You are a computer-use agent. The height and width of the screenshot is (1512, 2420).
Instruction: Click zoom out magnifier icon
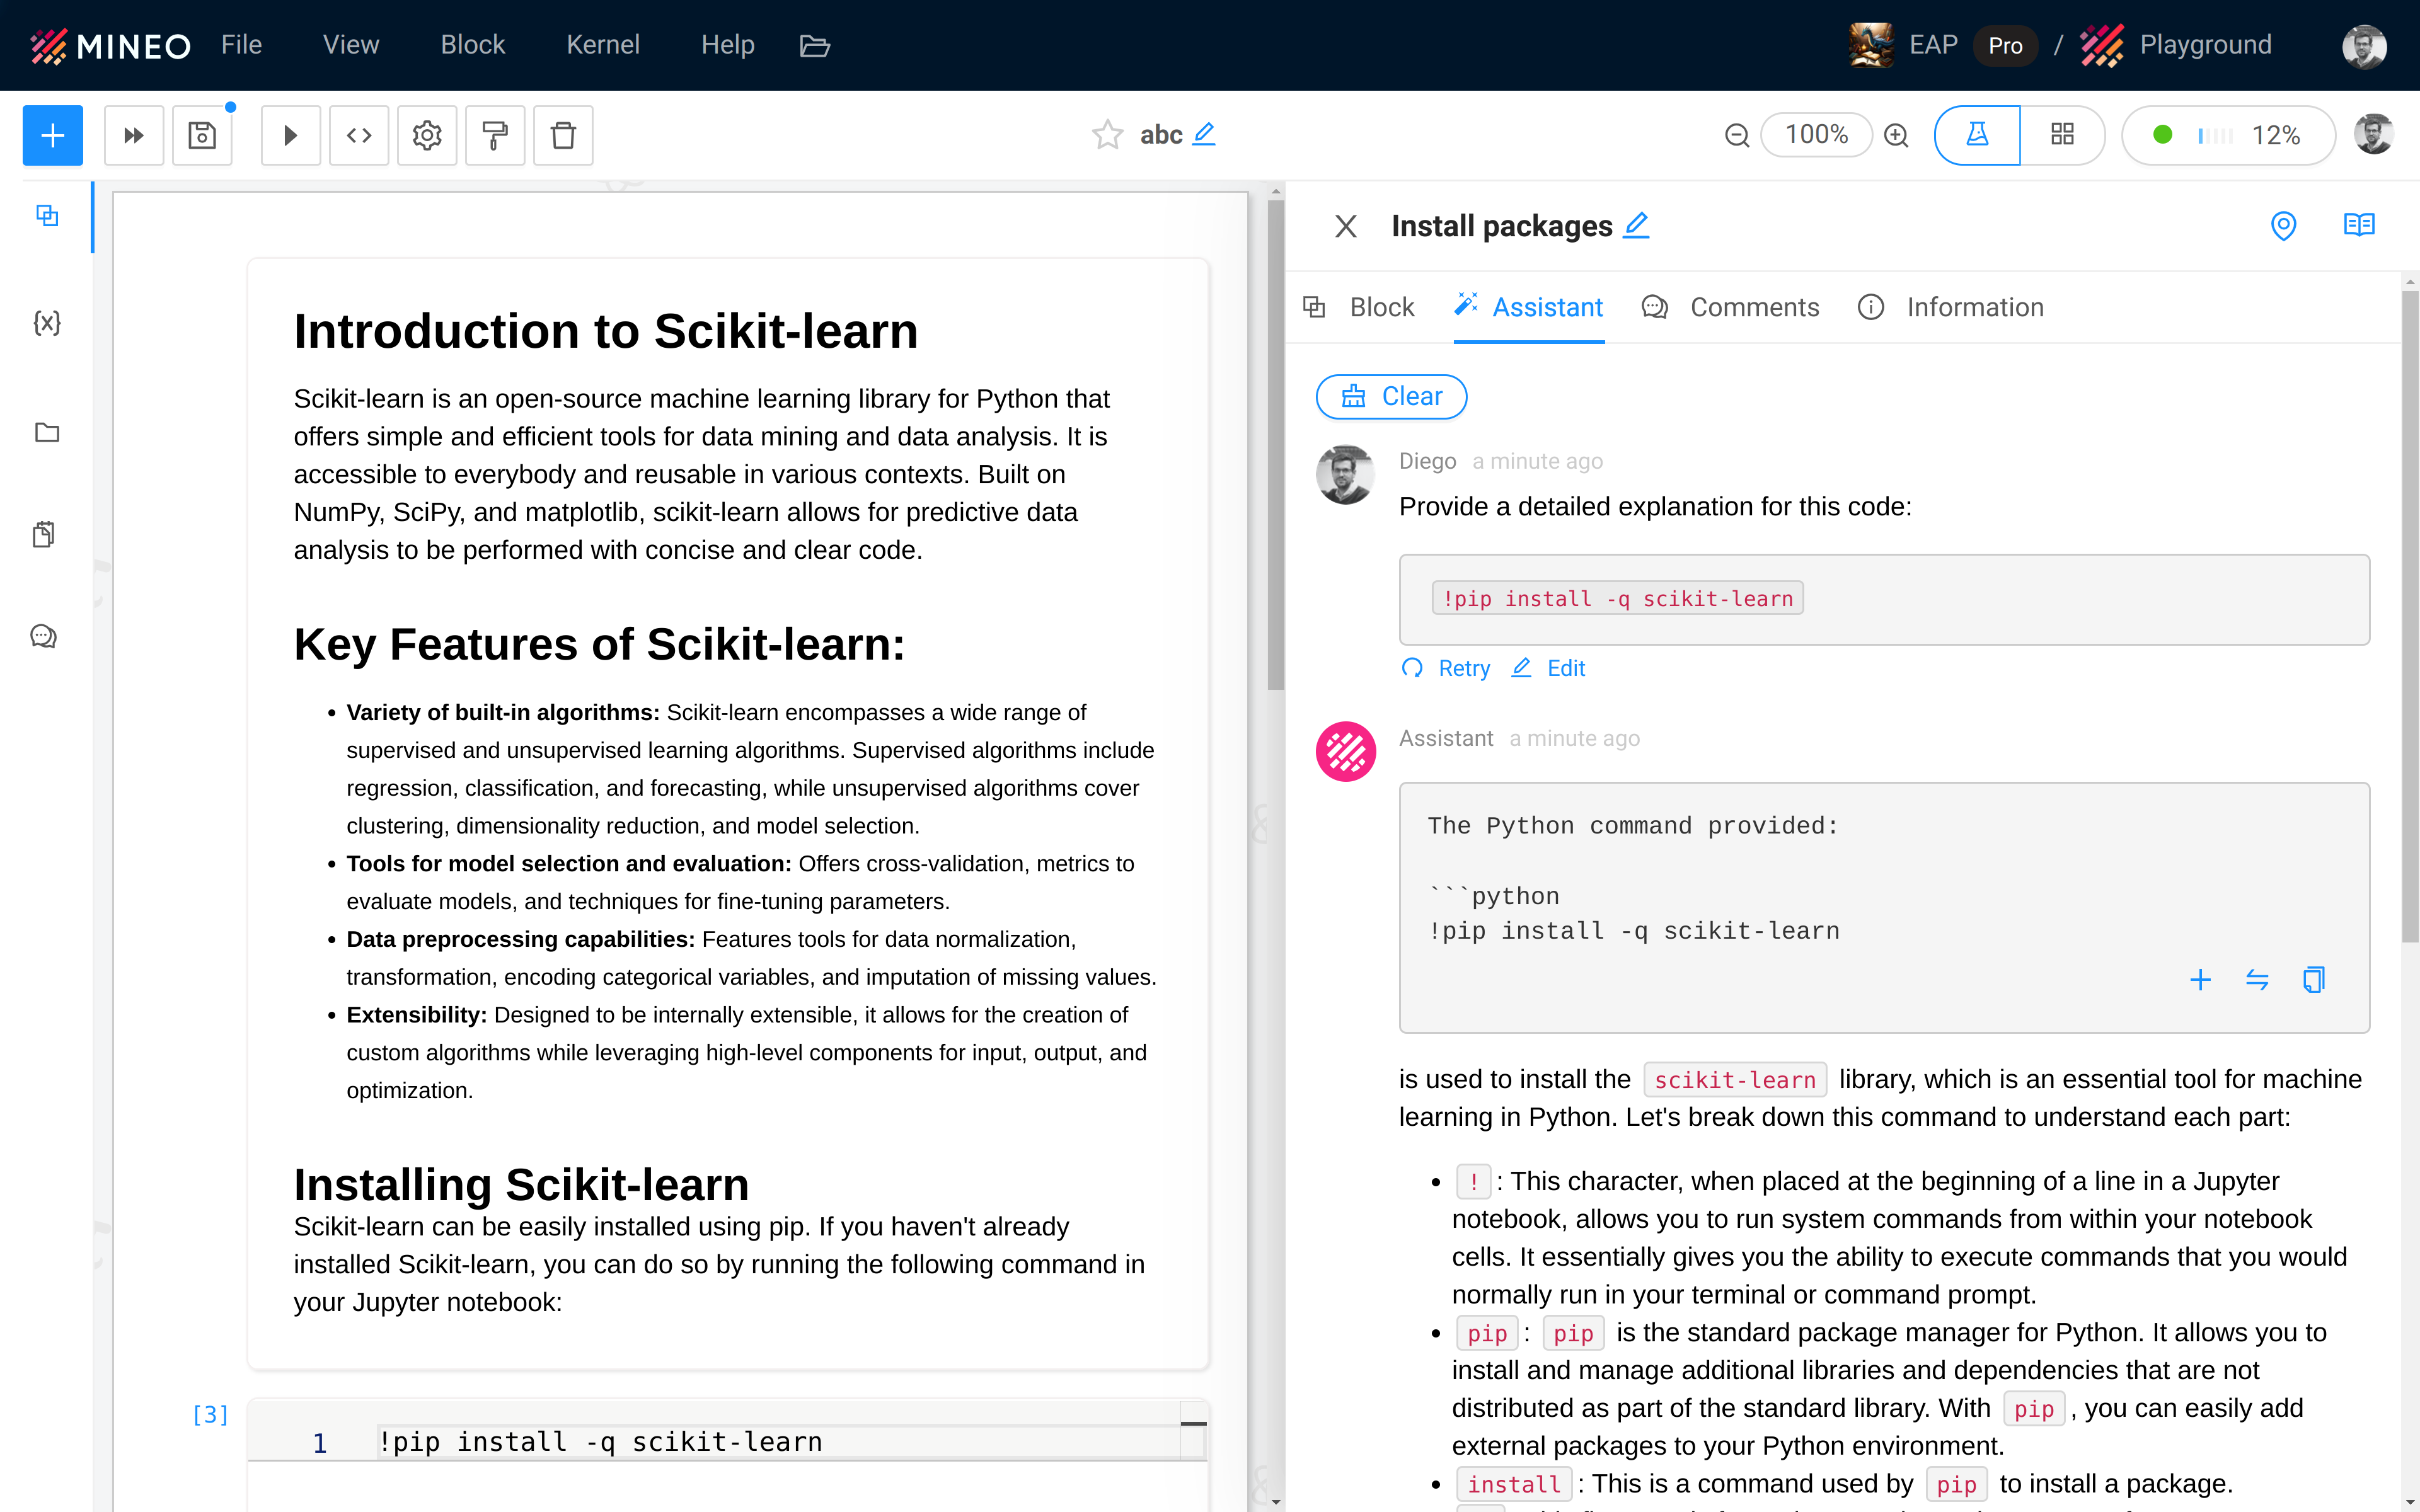pos(1737,135)
